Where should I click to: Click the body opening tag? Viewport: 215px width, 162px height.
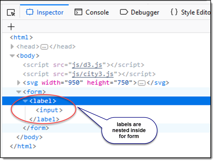point(28,56)
